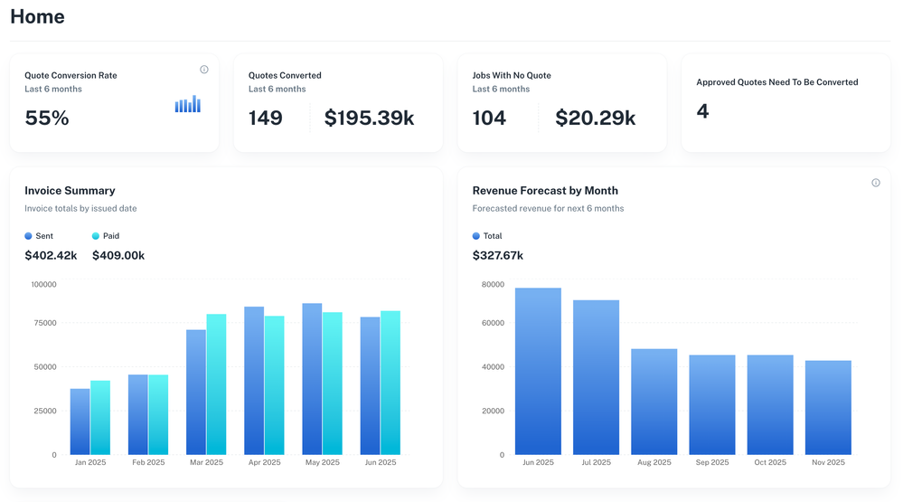Toggle the Total series in Revenue Forecast legend
903x502 pixels.
[x=486, y=236]
